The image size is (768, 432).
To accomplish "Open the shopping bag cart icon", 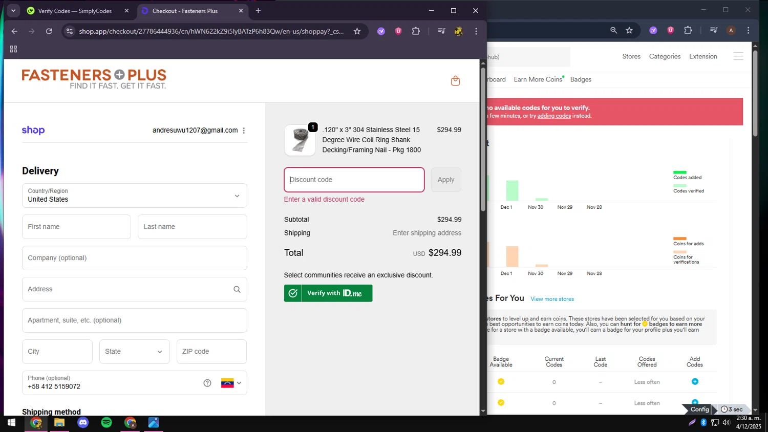I will pyautogui.click(x=455, y=81).
